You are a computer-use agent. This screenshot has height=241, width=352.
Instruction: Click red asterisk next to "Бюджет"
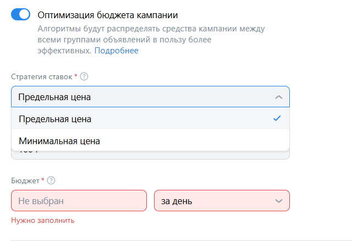tap(43, 180)
